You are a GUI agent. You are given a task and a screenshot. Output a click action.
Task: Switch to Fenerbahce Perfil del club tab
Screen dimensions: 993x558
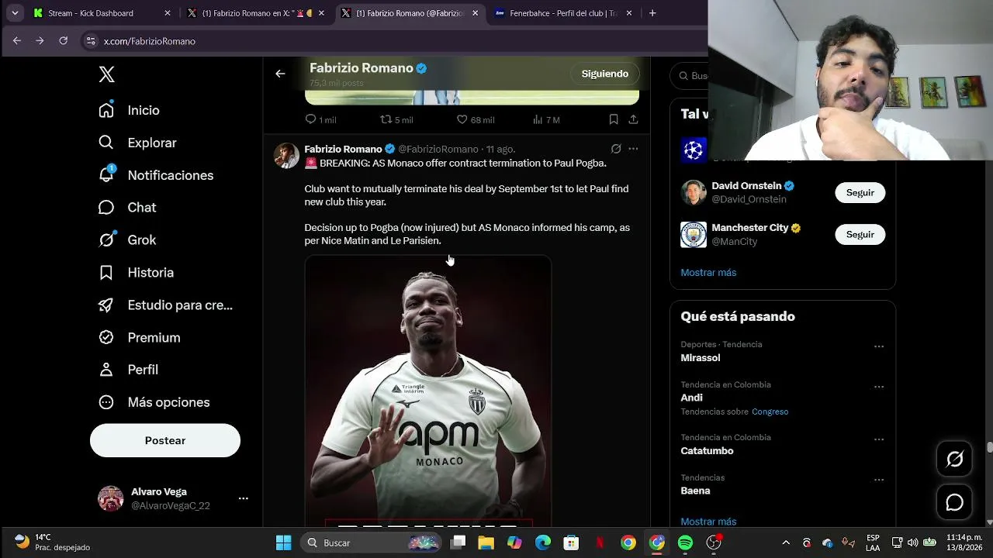(563, 13)
